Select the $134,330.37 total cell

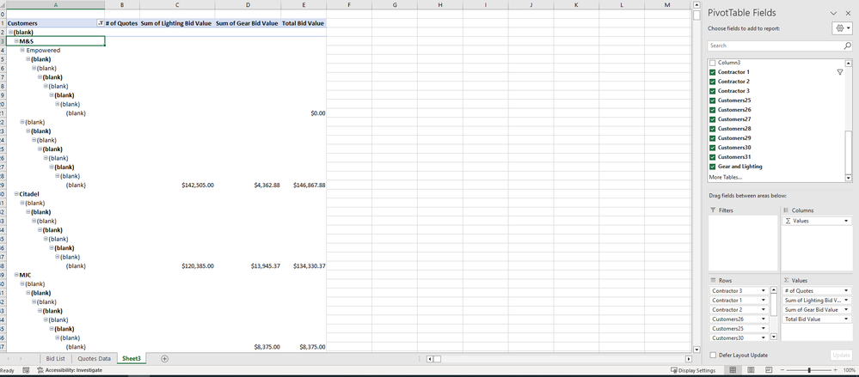pyautogui.click(x=304, y=266)
